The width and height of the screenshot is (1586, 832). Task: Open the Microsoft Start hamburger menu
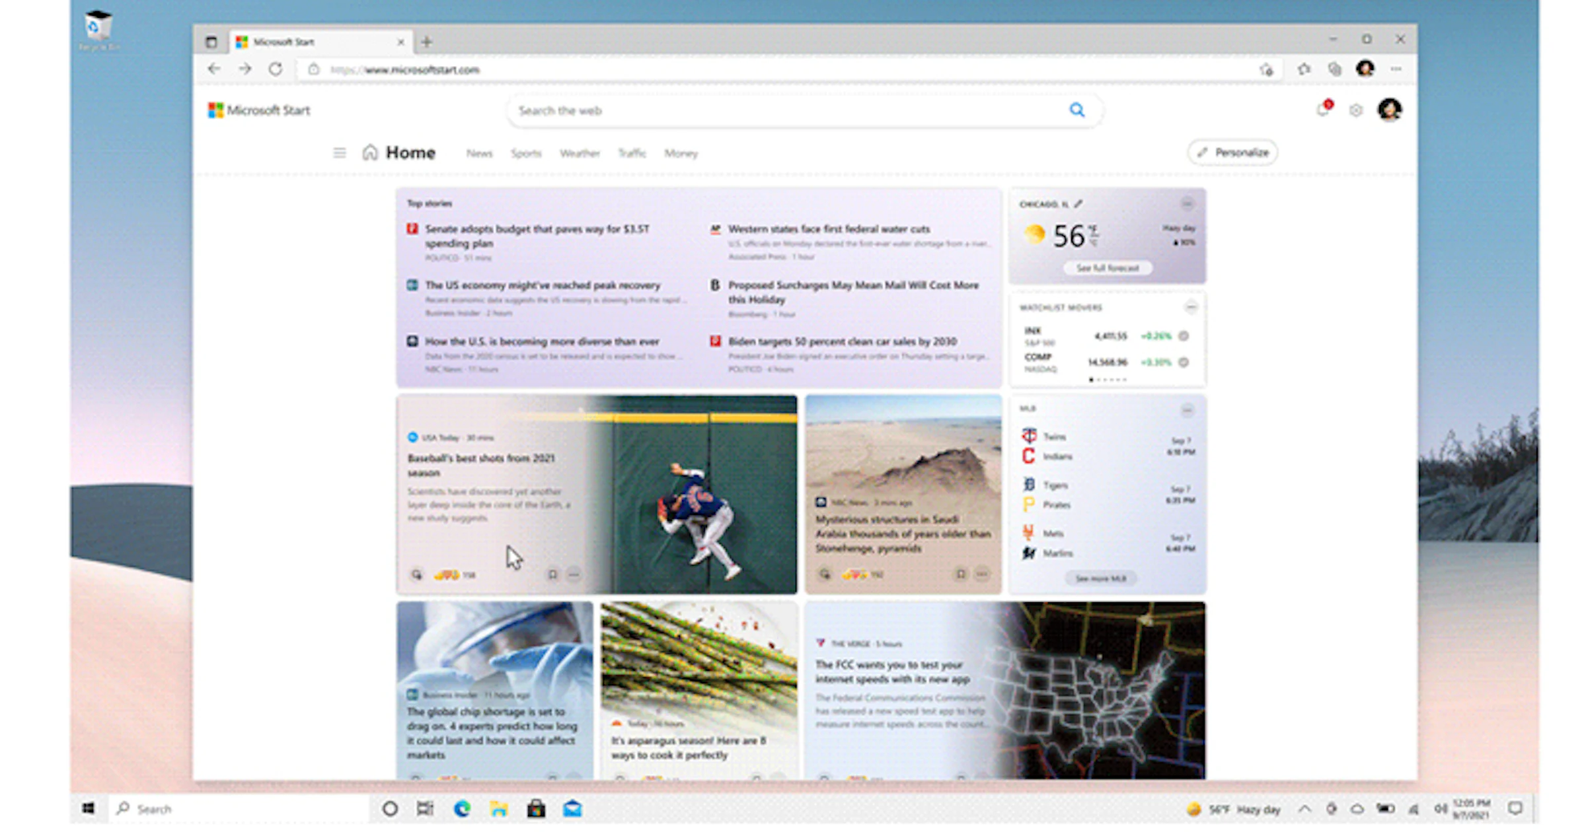point(340,153)
